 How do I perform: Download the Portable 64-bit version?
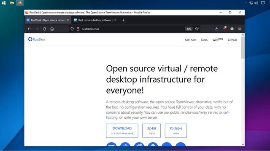[176, 130]
